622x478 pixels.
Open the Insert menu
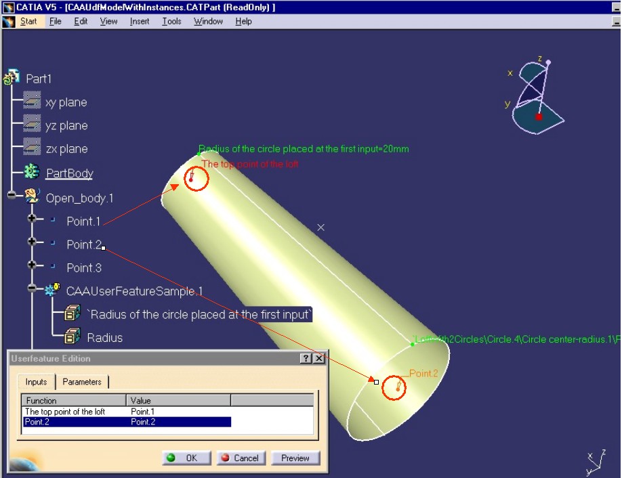tap(140, 22)
